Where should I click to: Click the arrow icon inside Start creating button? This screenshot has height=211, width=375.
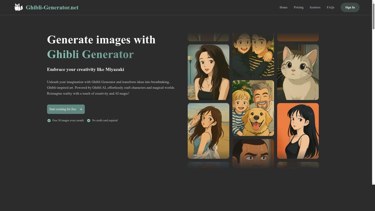80,108
